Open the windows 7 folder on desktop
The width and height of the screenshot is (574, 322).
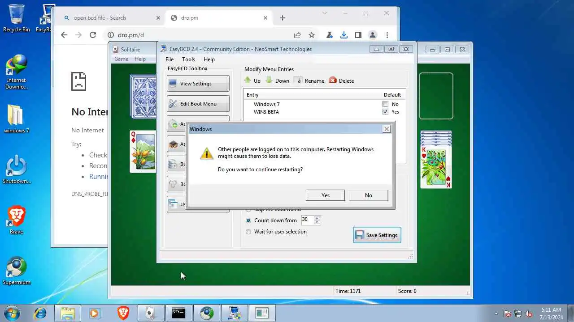[x=17, y=119]
